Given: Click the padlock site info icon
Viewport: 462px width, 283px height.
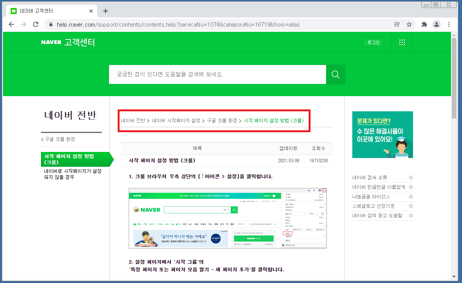Looking at the screenshot, I should (51, 24).
